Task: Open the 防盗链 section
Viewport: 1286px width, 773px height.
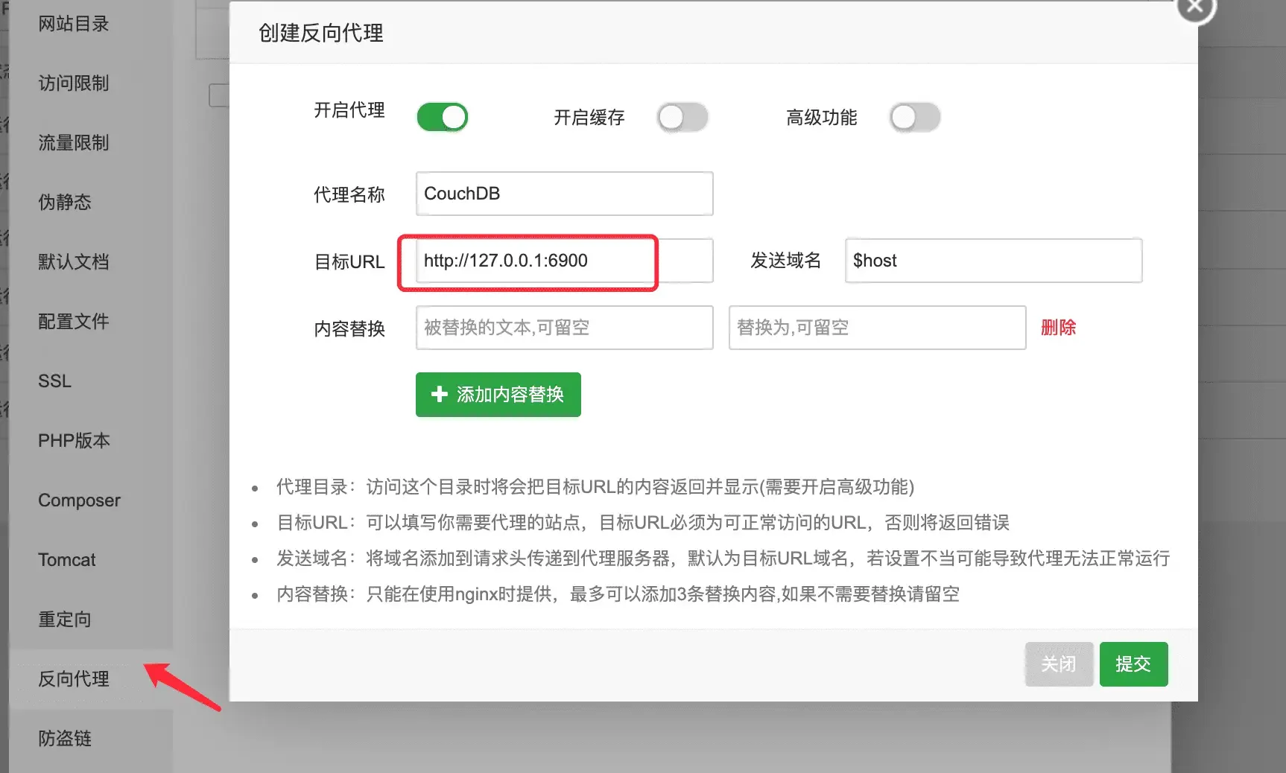Action: pyautogui.click(x=63, y=738)
